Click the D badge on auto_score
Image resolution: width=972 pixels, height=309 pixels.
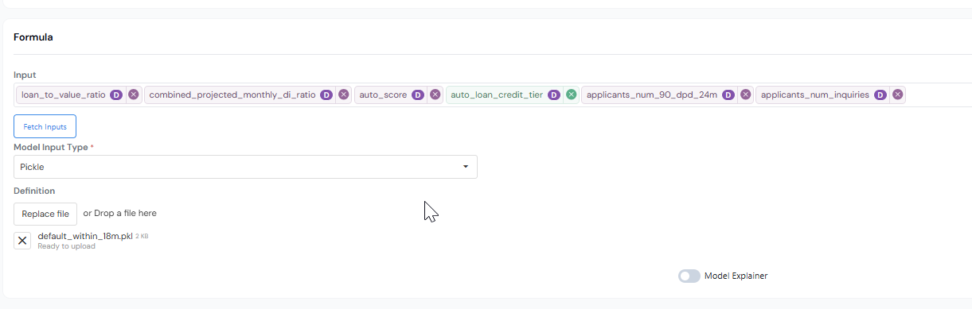[x=418, y=95]
